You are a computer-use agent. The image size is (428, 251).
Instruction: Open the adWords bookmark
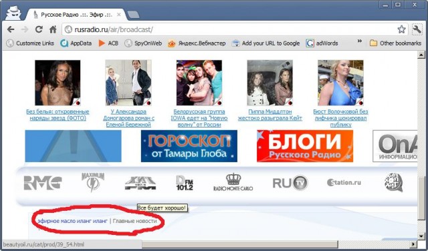pos(322,43)
